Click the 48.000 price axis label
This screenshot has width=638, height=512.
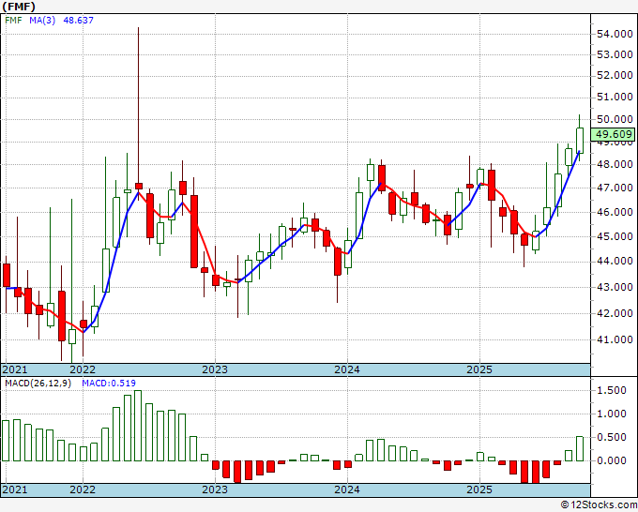(x=615, y=164)
